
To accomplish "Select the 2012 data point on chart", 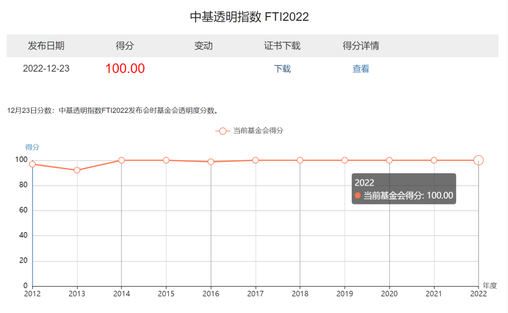I will tap(32, 164).
